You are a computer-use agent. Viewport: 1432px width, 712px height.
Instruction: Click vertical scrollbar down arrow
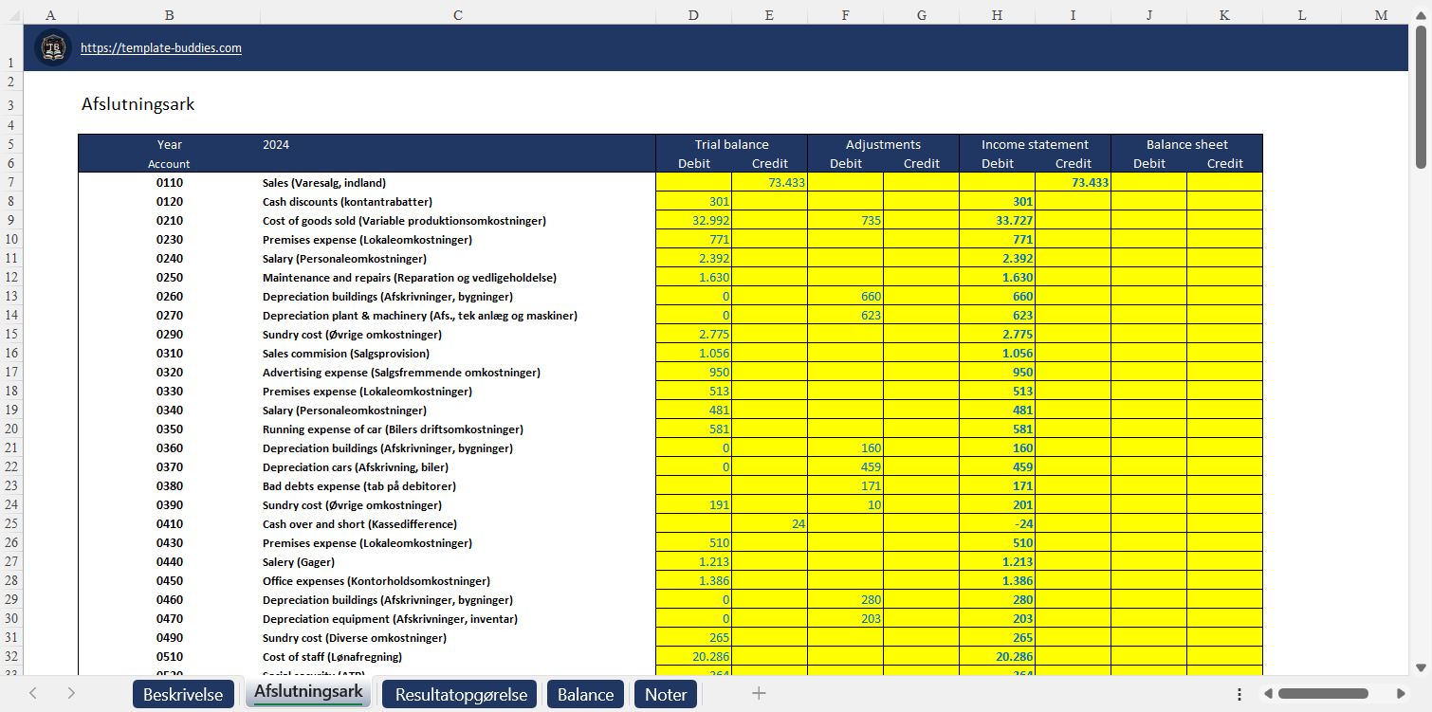(x=1421, y=667)
